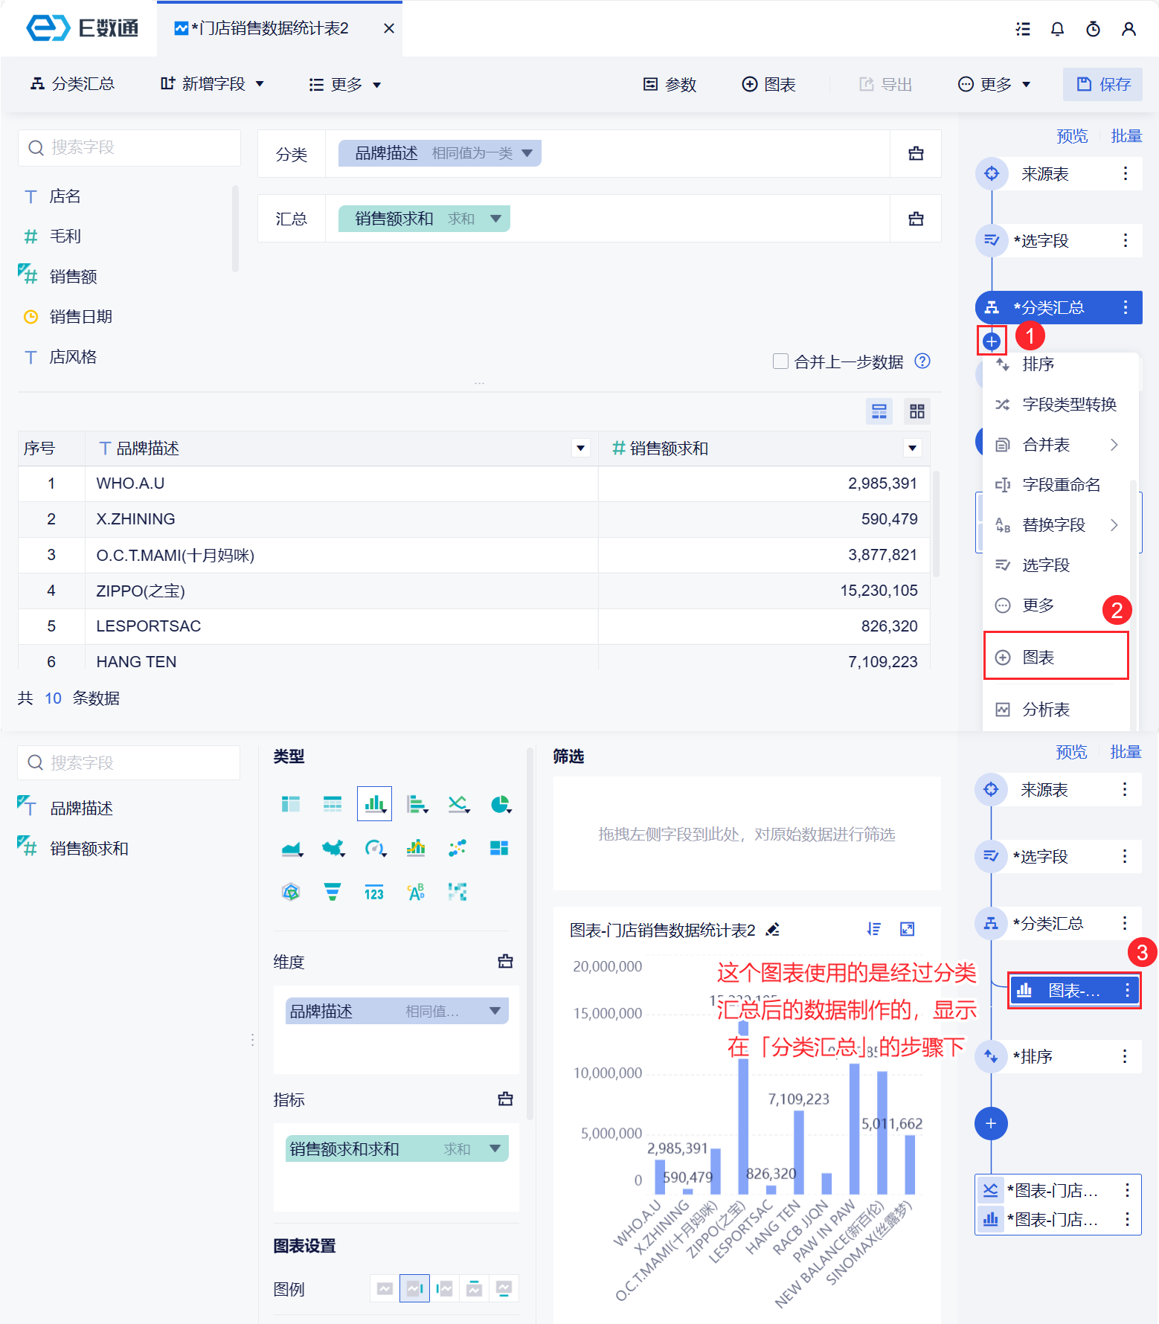Select the 123 indicator card type
Image resolution: width=1159 pixels, height=1324 pixels.
(x=374, y=893)
